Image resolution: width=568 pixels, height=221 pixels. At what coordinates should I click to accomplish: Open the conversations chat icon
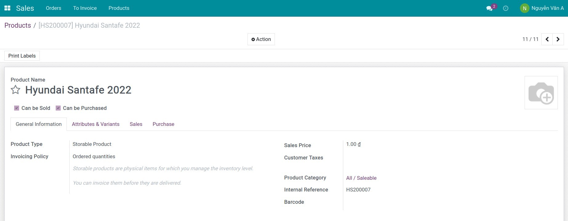(x=489, y=8)
